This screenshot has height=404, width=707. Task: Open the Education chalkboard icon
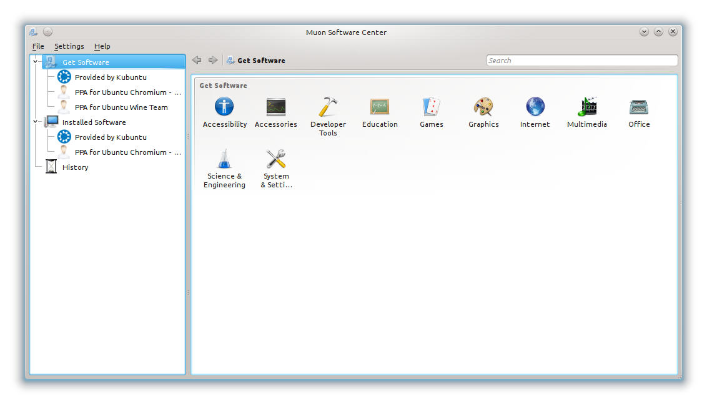(380, 107)
